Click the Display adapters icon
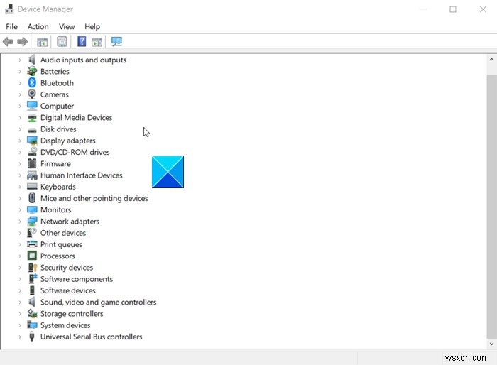 point(32,141)
